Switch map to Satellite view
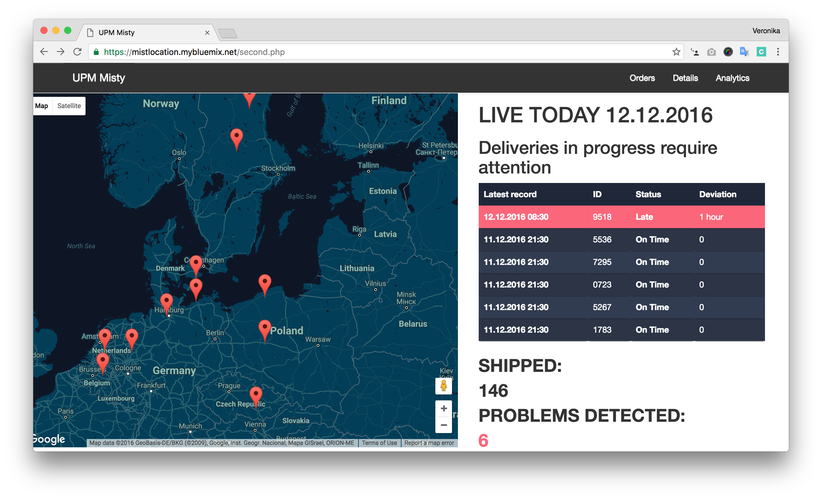The image size is (822, 499). (x=69, y=106)
